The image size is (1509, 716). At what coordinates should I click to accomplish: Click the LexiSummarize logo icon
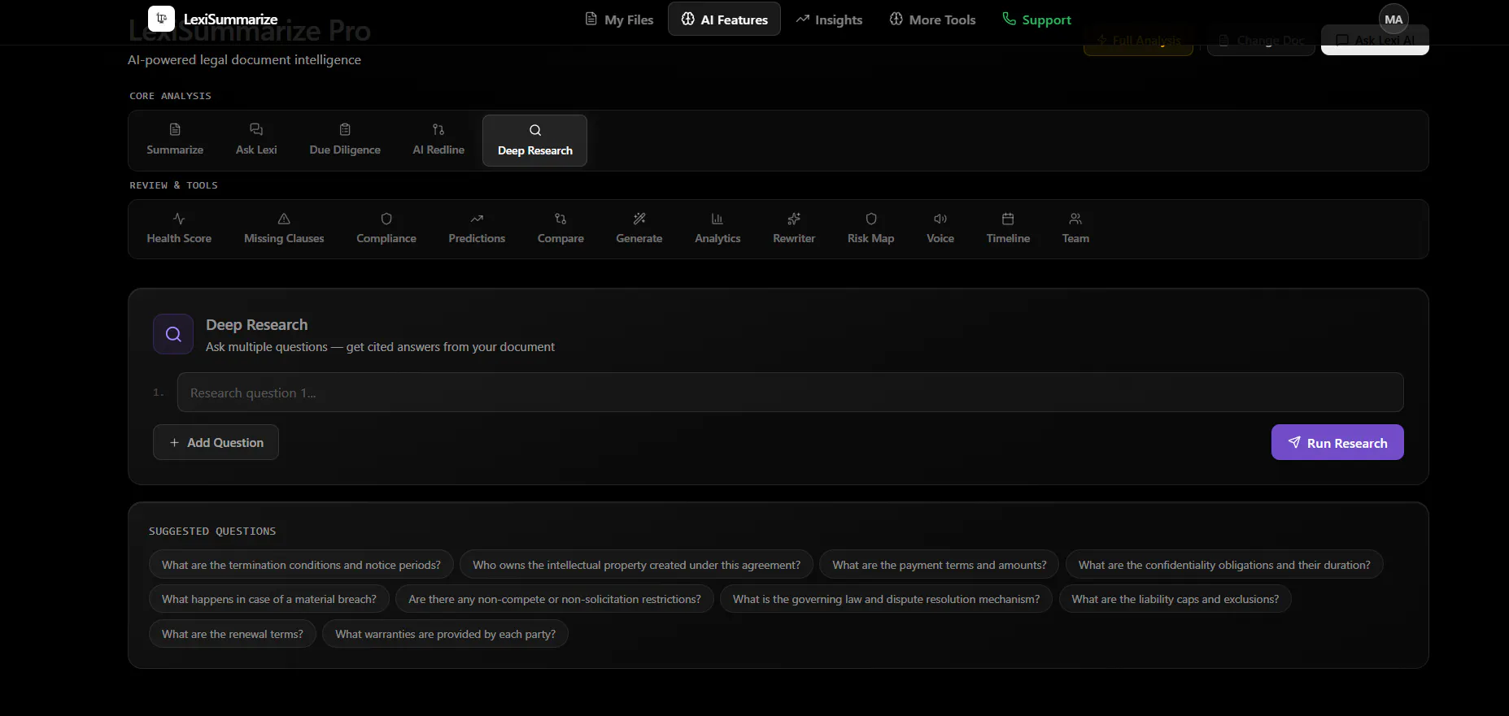pyautogui.click(x=161, y=19)
